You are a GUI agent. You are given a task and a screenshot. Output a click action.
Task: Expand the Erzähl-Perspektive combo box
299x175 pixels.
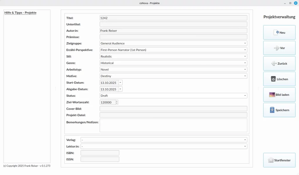[x=245, y=50]
